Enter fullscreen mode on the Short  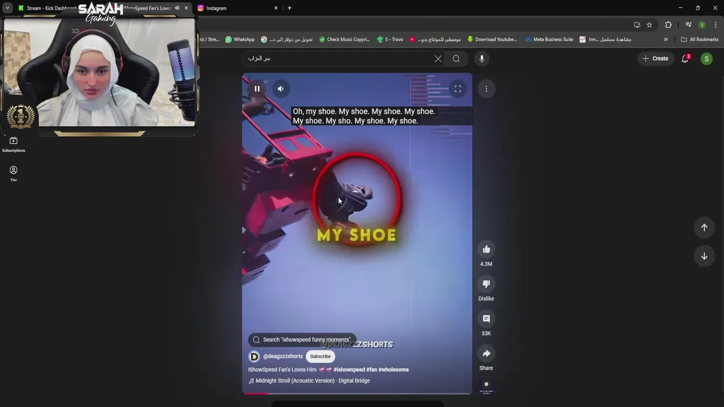coord(458,89)
